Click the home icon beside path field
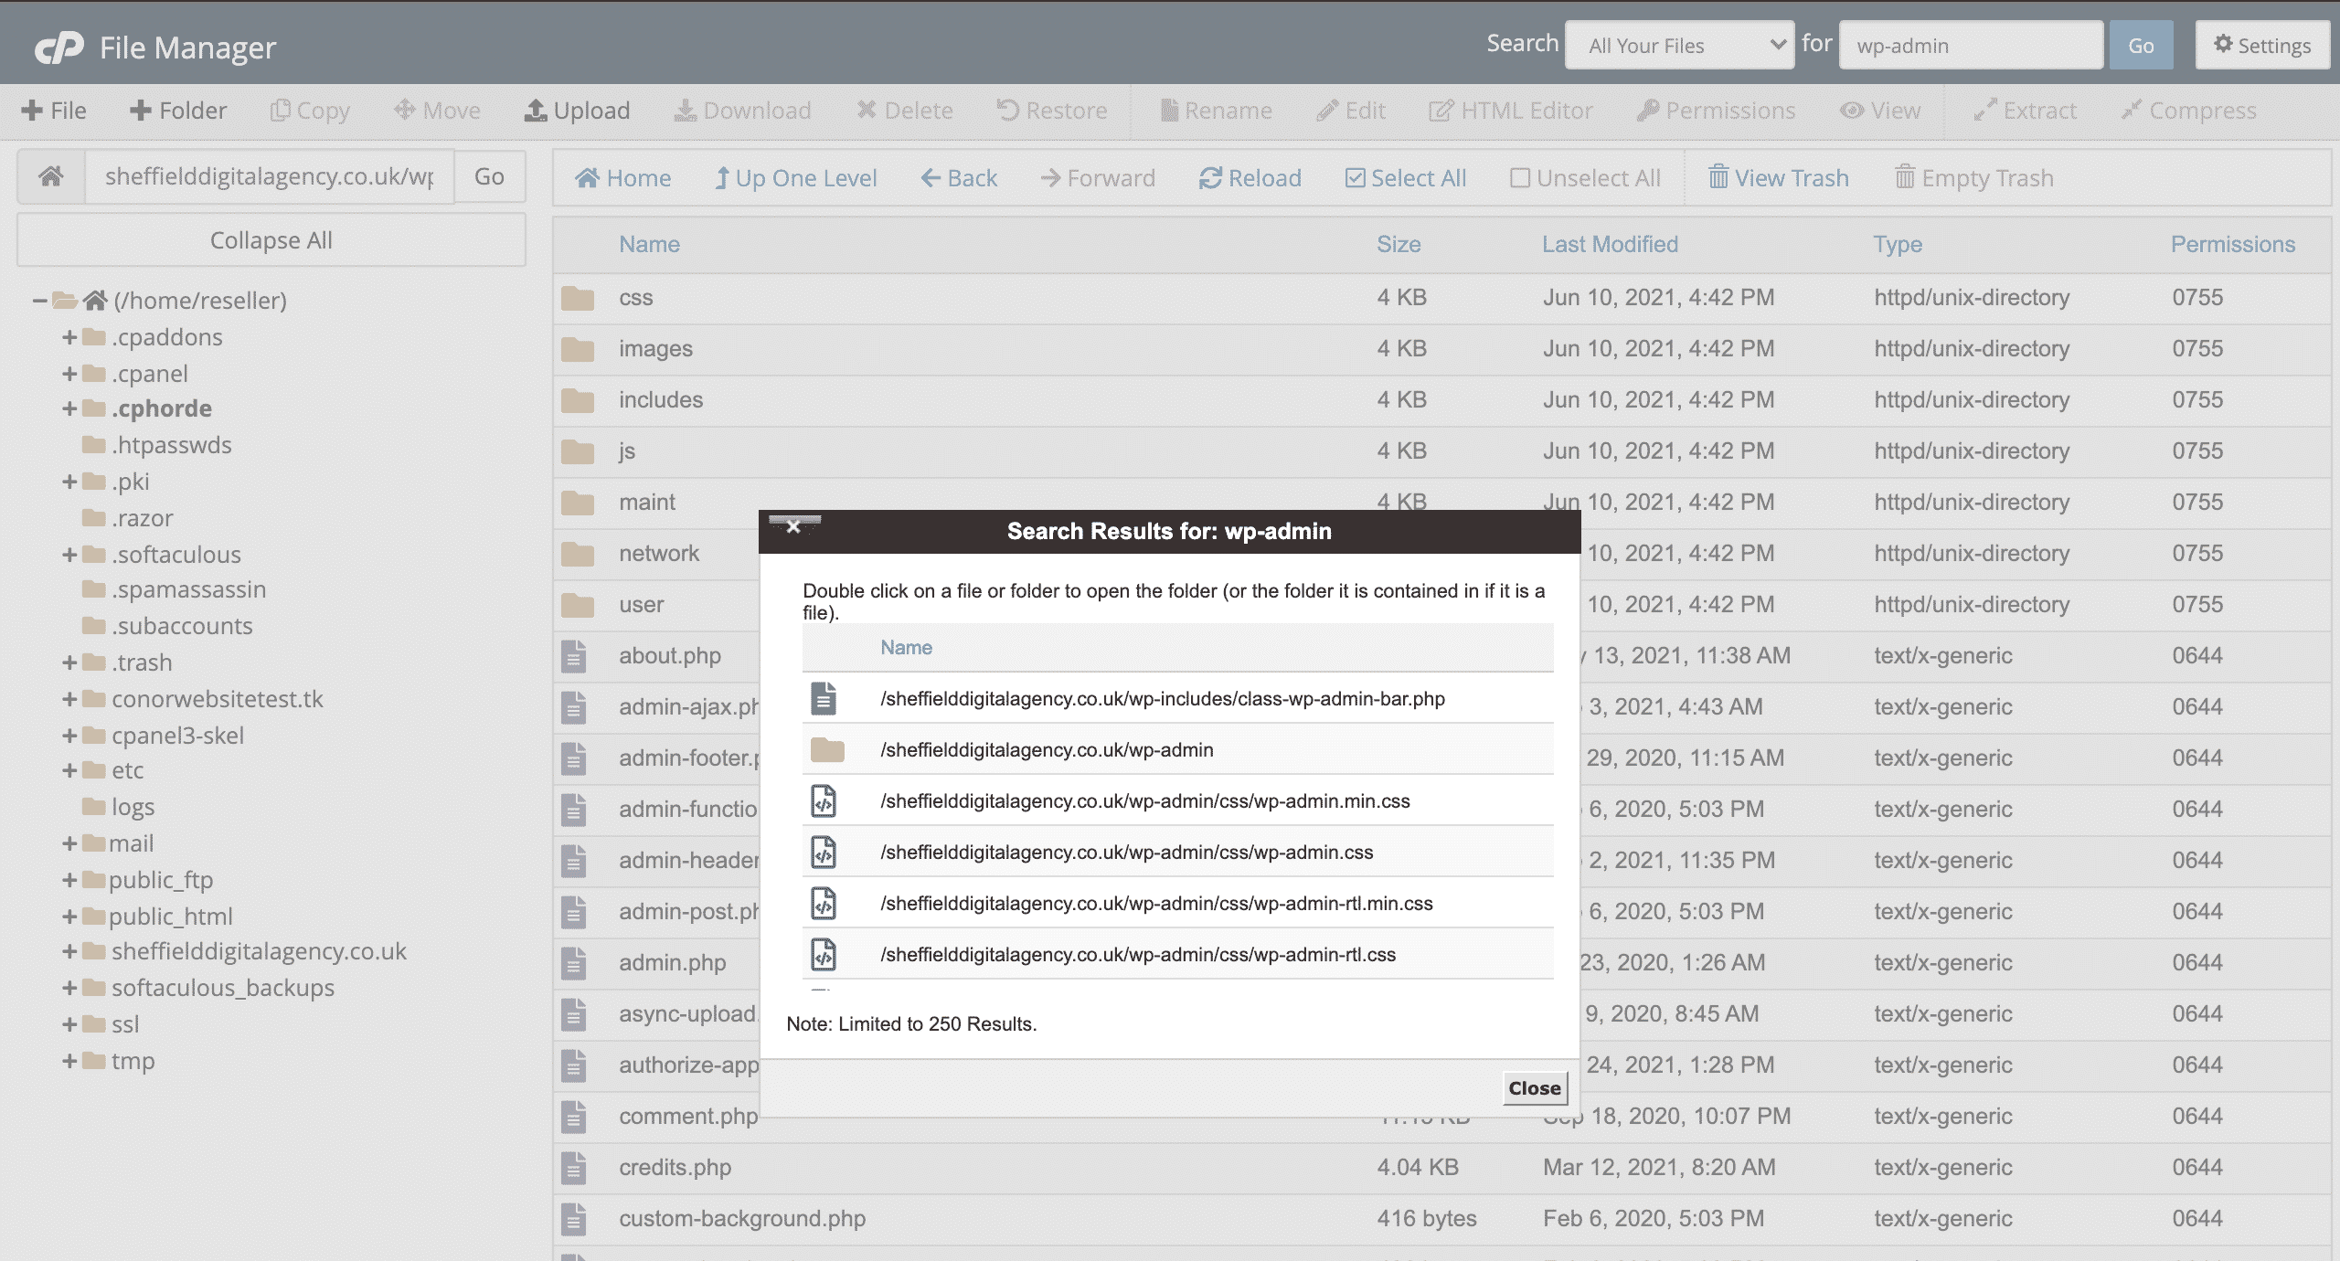Screen dimensions: 2340x1261 point(51,176)
